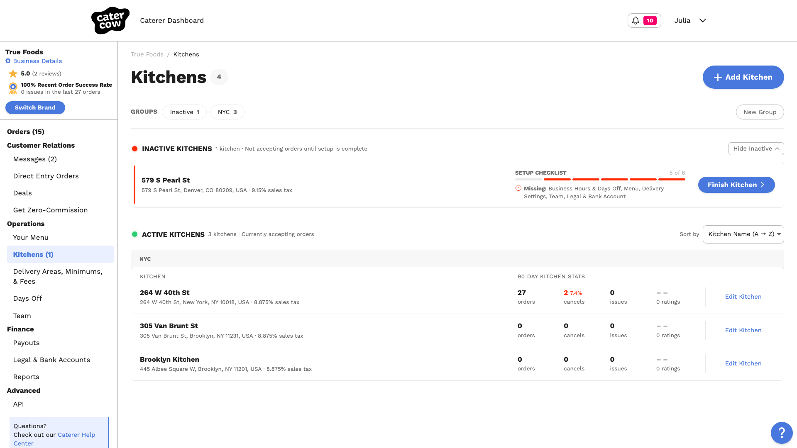Select Kitchens (1) in sidebar

pyautogui.click(x=60, y=254)
